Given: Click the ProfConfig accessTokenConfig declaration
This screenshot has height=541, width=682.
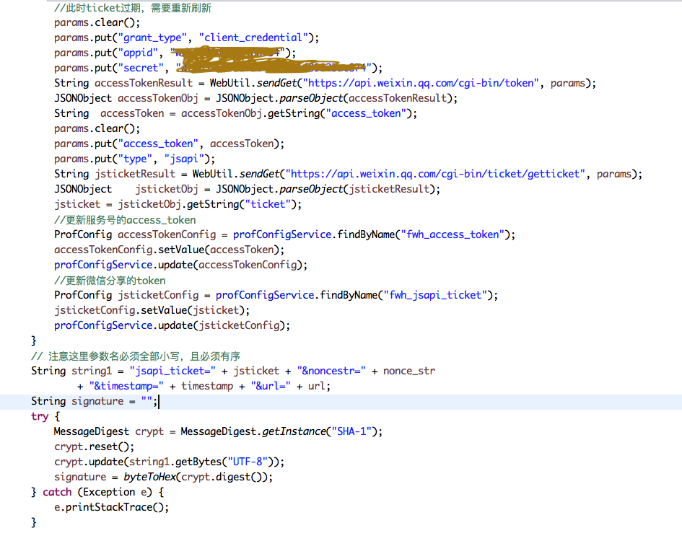Looking at the screenshot, I should (x=284, y=235).
